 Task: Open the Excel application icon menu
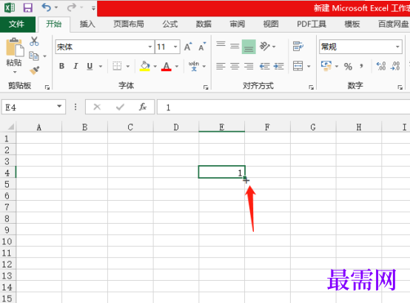click(x=10, y=7)
